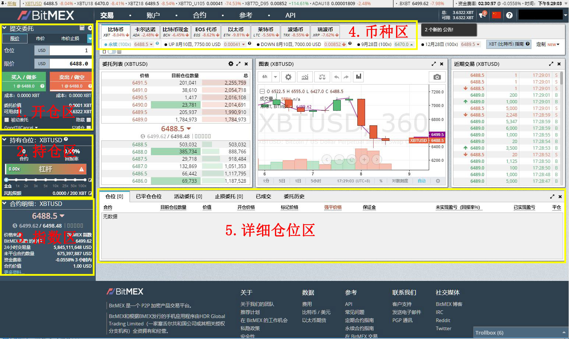
Task: Click info icon beside XBTUSD position title
Action: pyautogui.click(x=66, y=139)
